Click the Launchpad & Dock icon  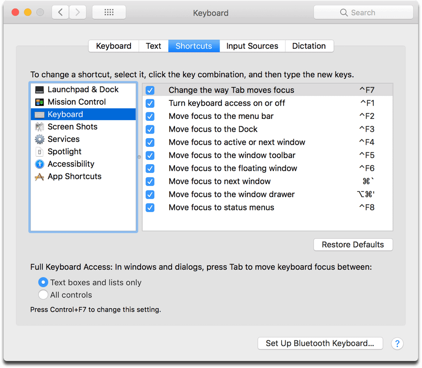pyautogui.click(x=39, y=90)
